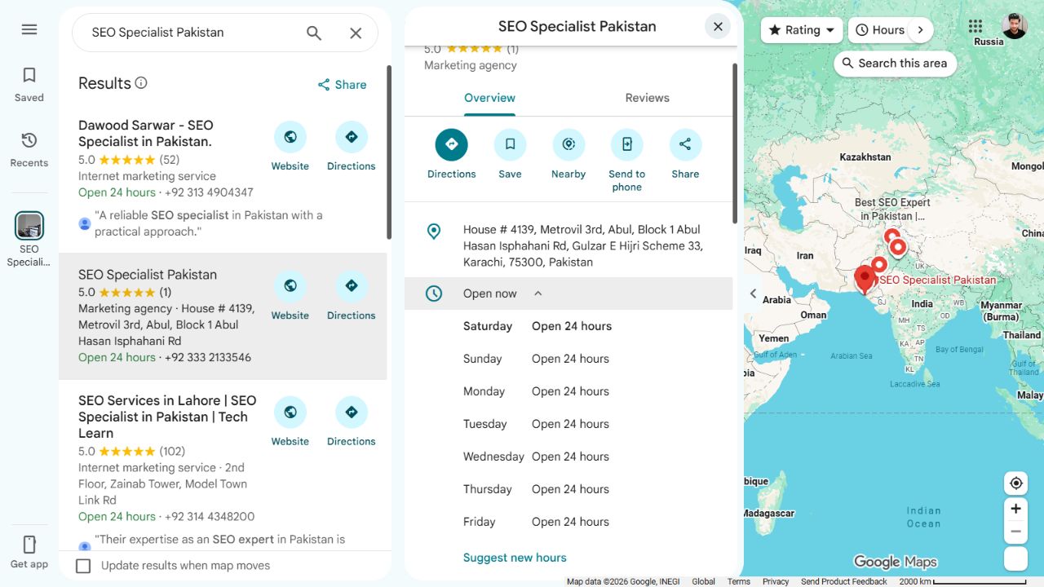Share the results list
Screen dimensions: 1044x587
[343, 85]
